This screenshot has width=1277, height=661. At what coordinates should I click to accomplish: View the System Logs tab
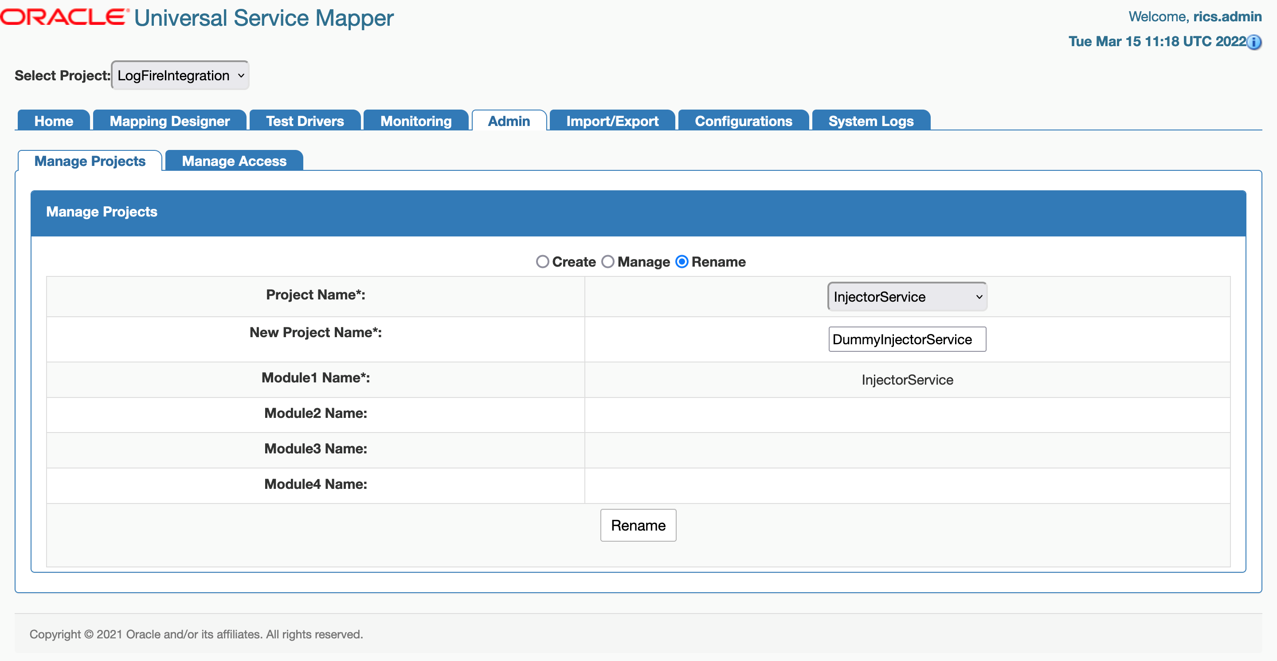coord(870,121)
